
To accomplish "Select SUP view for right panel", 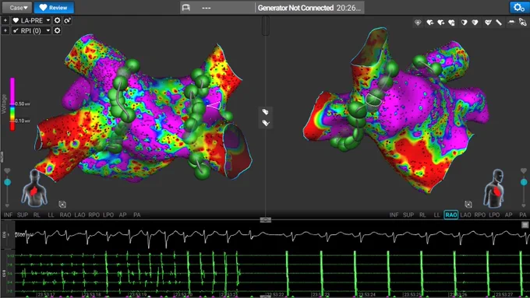I will [408, 215].
